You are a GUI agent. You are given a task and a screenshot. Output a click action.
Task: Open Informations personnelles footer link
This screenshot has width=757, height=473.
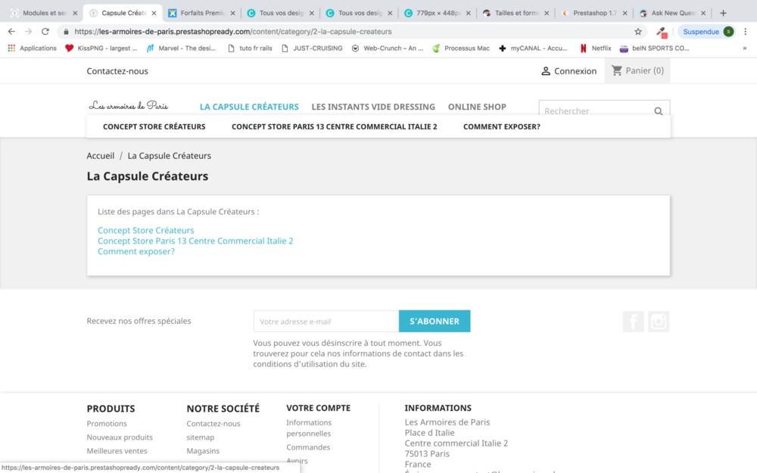309,428
